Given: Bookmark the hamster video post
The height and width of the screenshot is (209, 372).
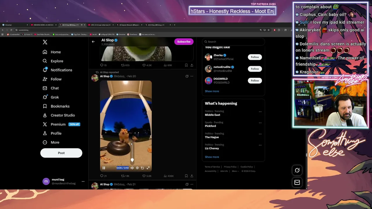Looking at the screenshot, I should click(186, 176).
